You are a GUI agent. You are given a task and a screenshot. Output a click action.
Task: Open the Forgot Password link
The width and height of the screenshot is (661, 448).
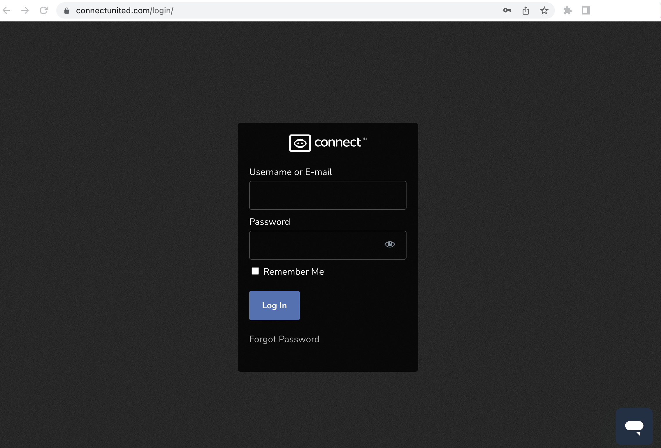[x=284, y=339]
